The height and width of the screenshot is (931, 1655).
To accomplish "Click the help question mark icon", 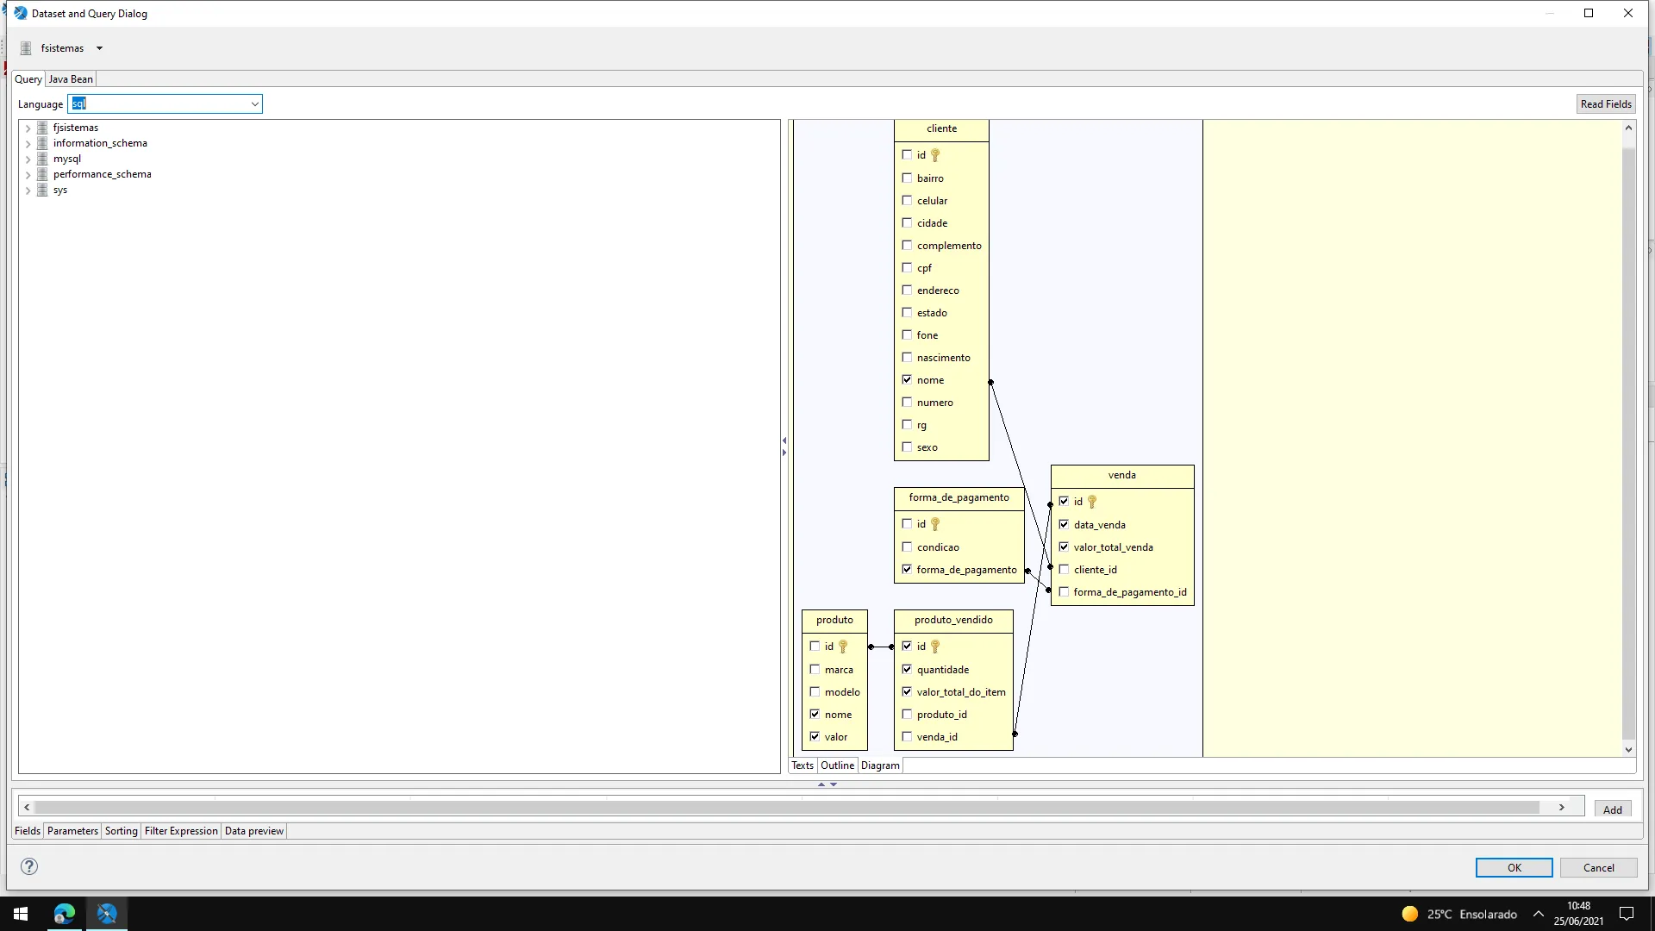I will (29, 866).
